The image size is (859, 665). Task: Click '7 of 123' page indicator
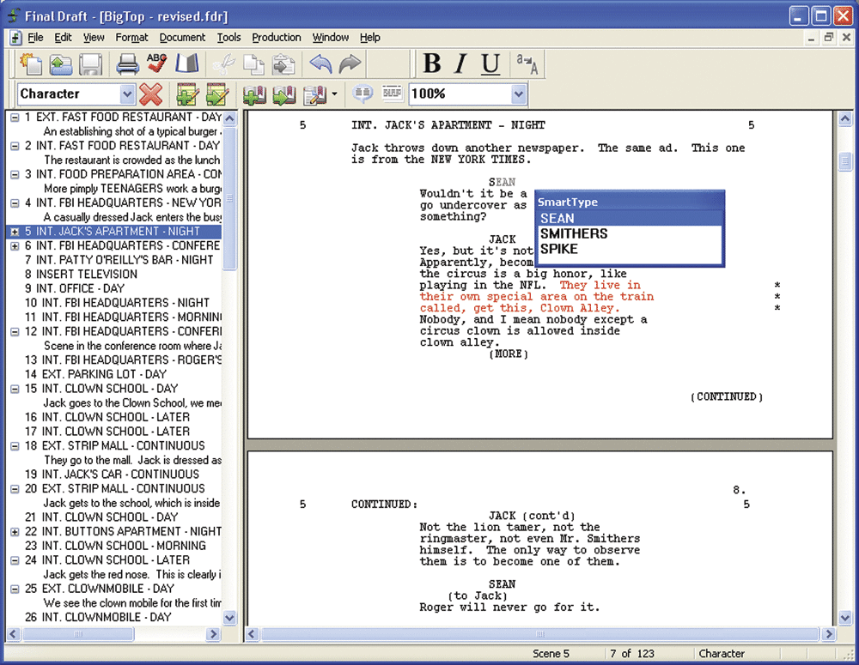pyautogui.click(x=631, y=654)
